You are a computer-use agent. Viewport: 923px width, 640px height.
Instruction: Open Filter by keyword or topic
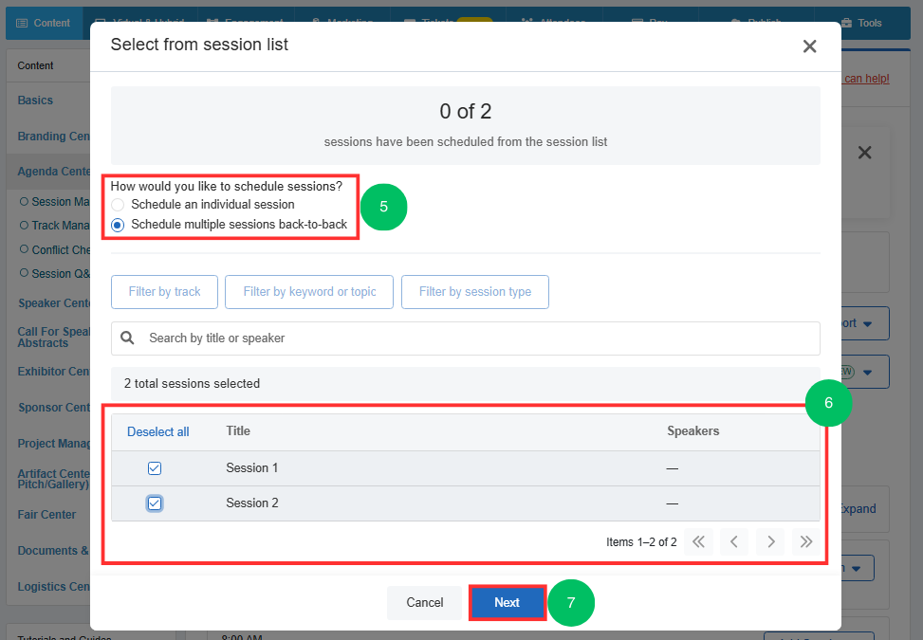pos(309,292)
